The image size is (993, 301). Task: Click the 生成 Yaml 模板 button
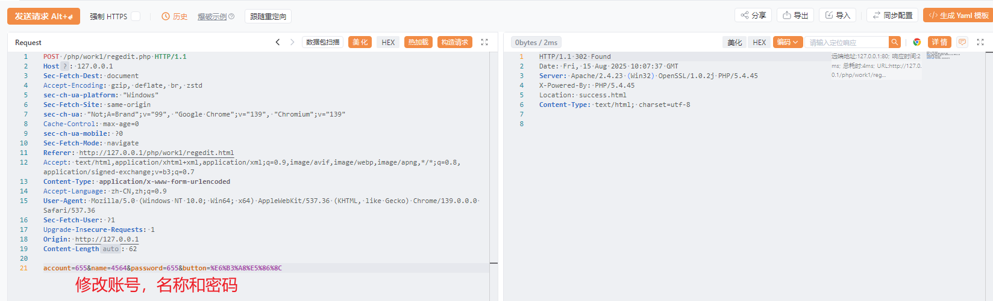click(x=959, y=16)
